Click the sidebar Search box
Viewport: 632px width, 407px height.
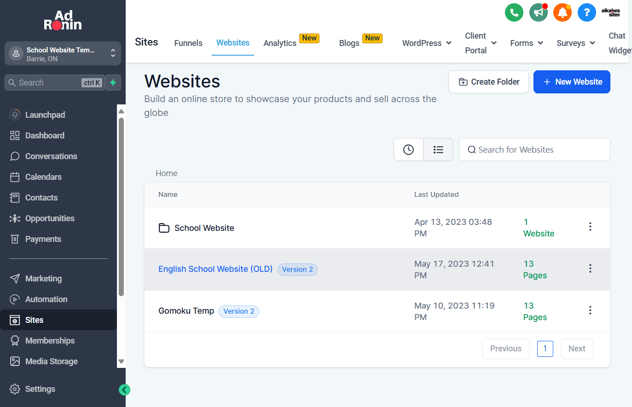point(54,83)
